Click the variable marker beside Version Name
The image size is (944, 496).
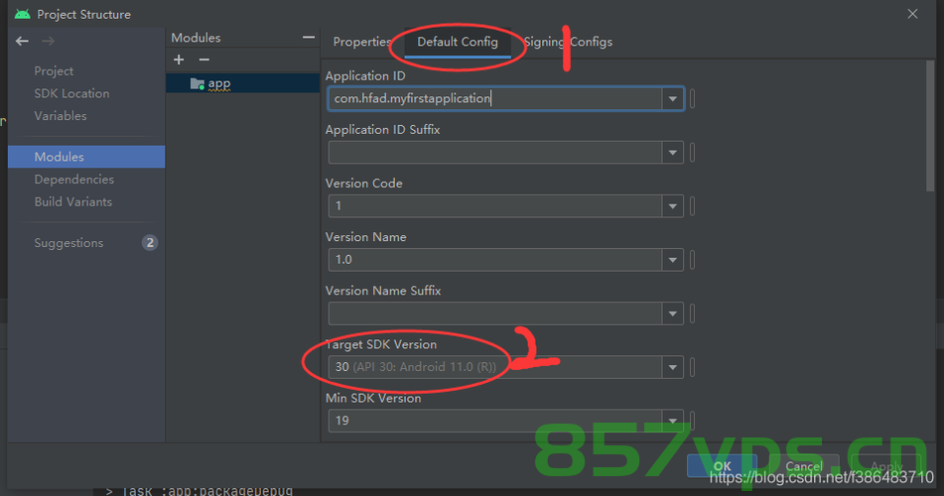(x=692, y=260)
